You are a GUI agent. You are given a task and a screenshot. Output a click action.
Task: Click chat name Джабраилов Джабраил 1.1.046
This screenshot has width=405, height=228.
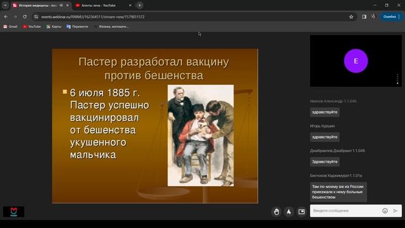337,151
